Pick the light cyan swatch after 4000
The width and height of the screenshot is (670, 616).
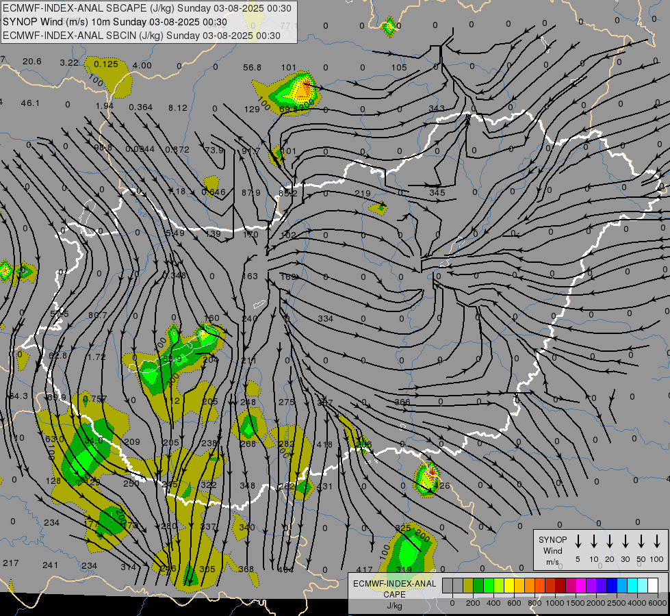pos(642,586)
